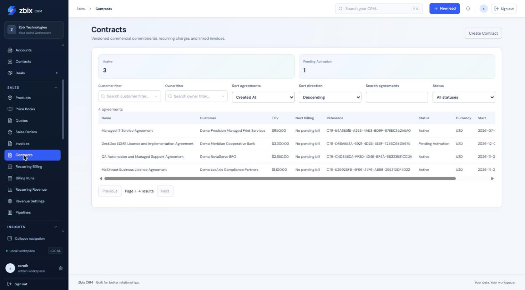Go to Quotes in sidebar

(21, 121)
